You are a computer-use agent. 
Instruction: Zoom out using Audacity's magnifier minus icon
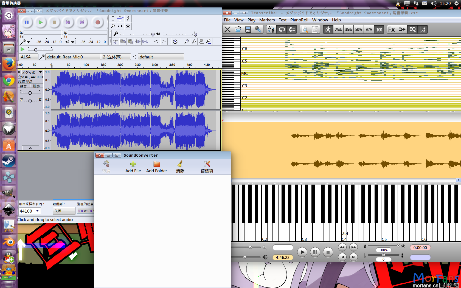coord(194,41)
